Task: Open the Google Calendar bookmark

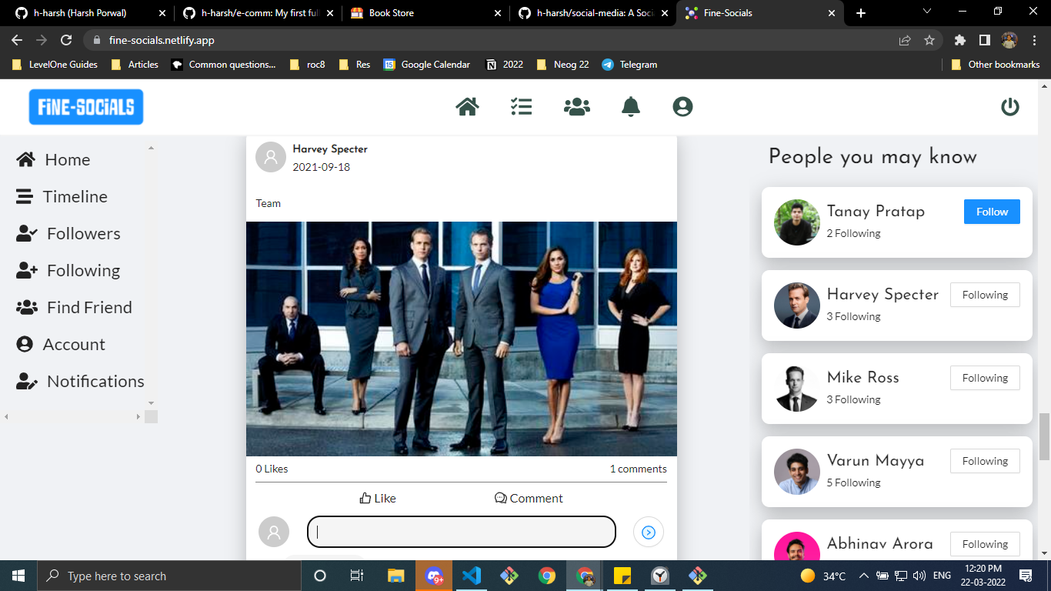Action: pos(427,65)
